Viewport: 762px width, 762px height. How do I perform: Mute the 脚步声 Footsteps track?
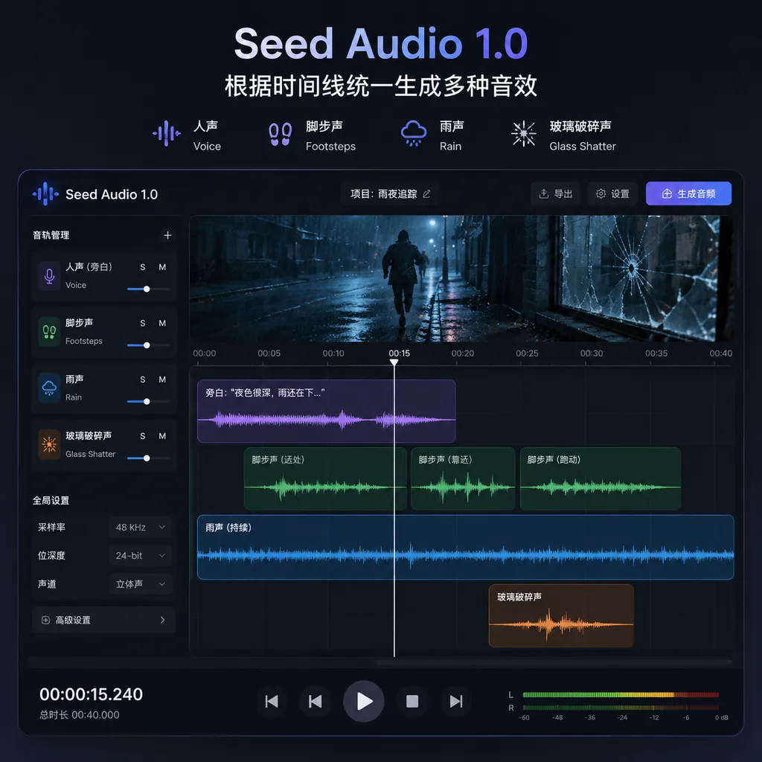coord(162,323)
